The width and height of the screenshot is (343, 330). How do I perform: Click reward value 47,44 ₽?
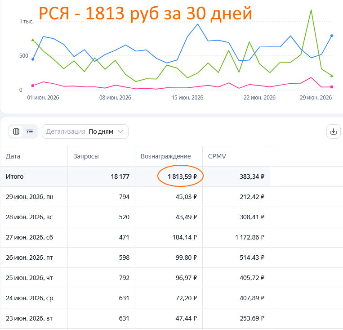(186, 318)
